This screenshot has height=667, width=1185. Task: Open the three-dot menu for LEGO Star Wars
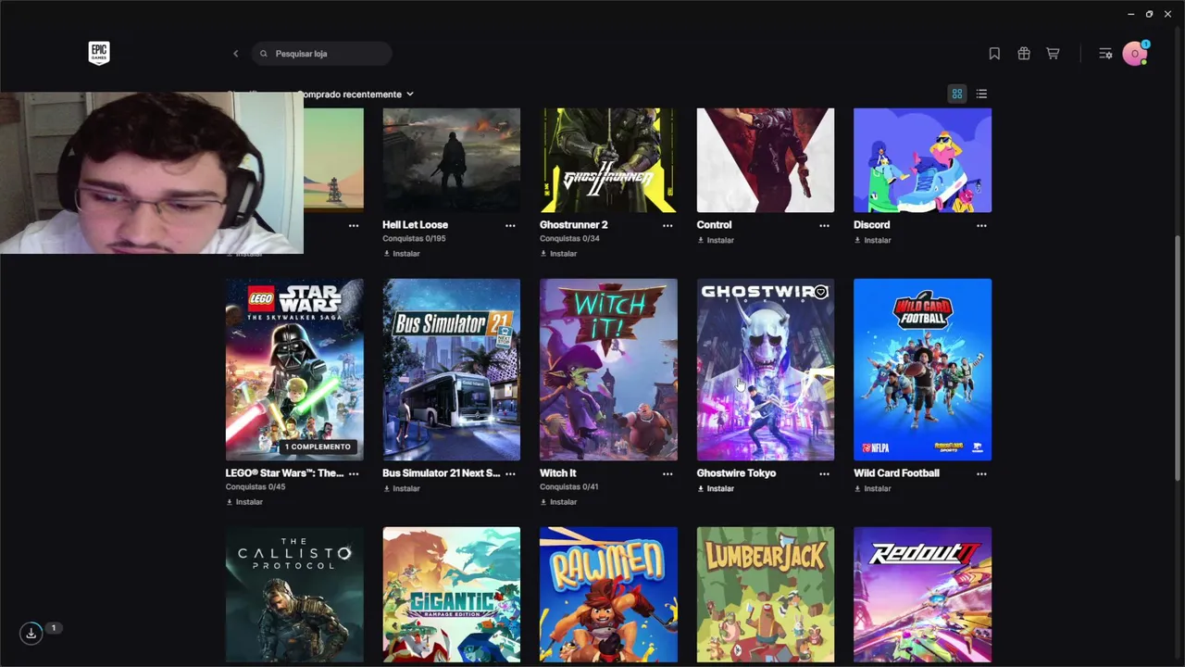tap(353, 473)
